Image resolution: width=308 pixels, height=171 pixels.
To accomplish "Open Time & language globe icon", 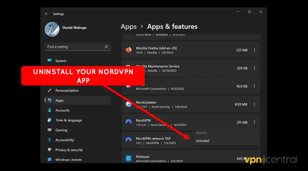I will [x=50, y=120].
